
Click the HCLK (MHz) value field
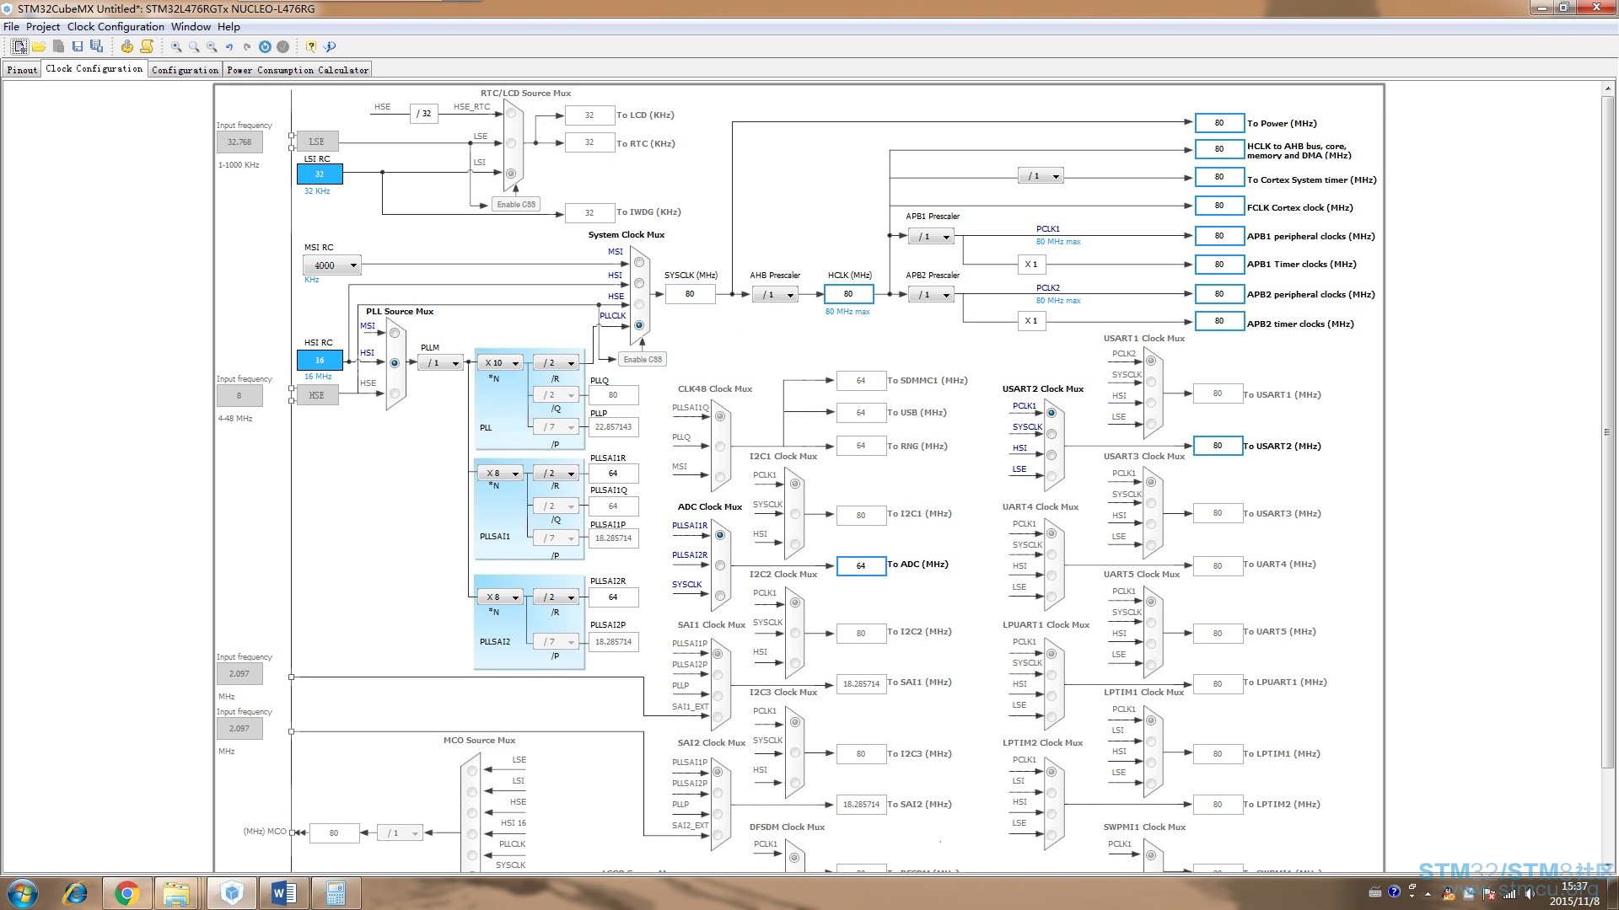[848, 294]
